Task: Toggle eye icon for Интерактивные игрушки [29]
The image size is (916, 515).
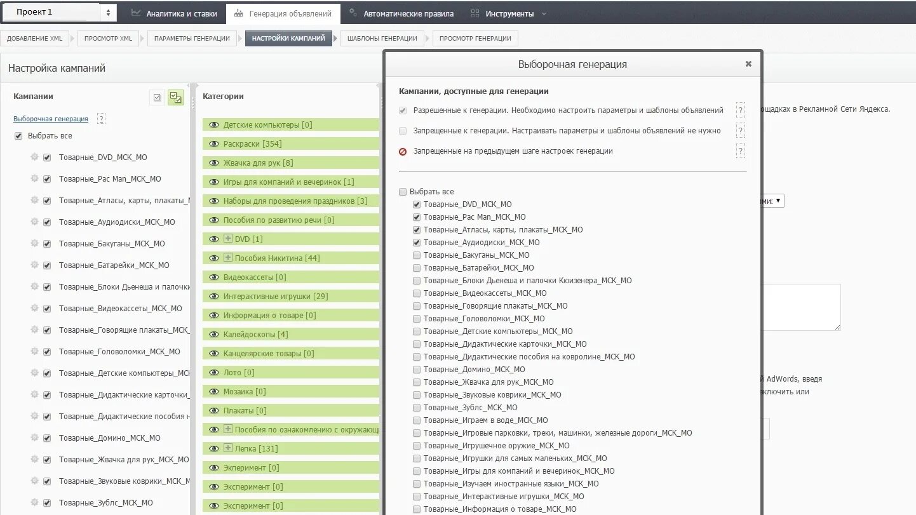Action: point(214,297)
